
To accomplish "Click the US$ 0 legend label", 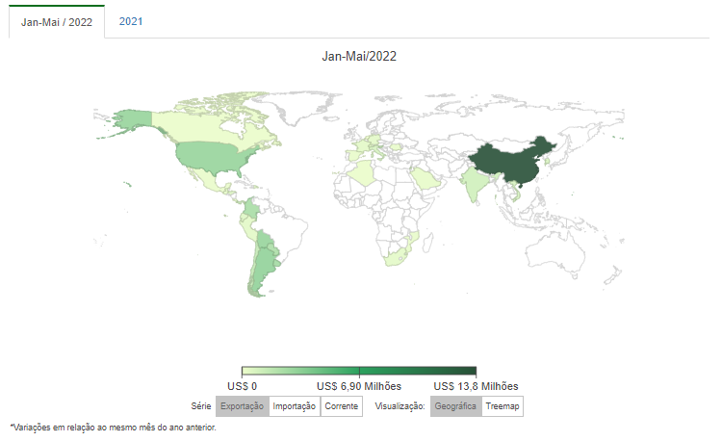I will 242,386.
